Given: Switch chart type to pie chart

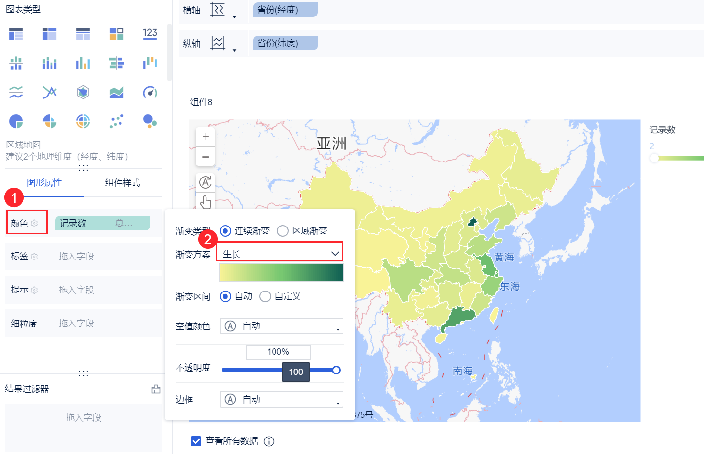Looking at the screenshot, I should 16,121.
